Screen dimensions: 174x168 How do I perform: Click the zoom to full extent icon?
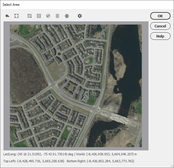tap(17, 16)
